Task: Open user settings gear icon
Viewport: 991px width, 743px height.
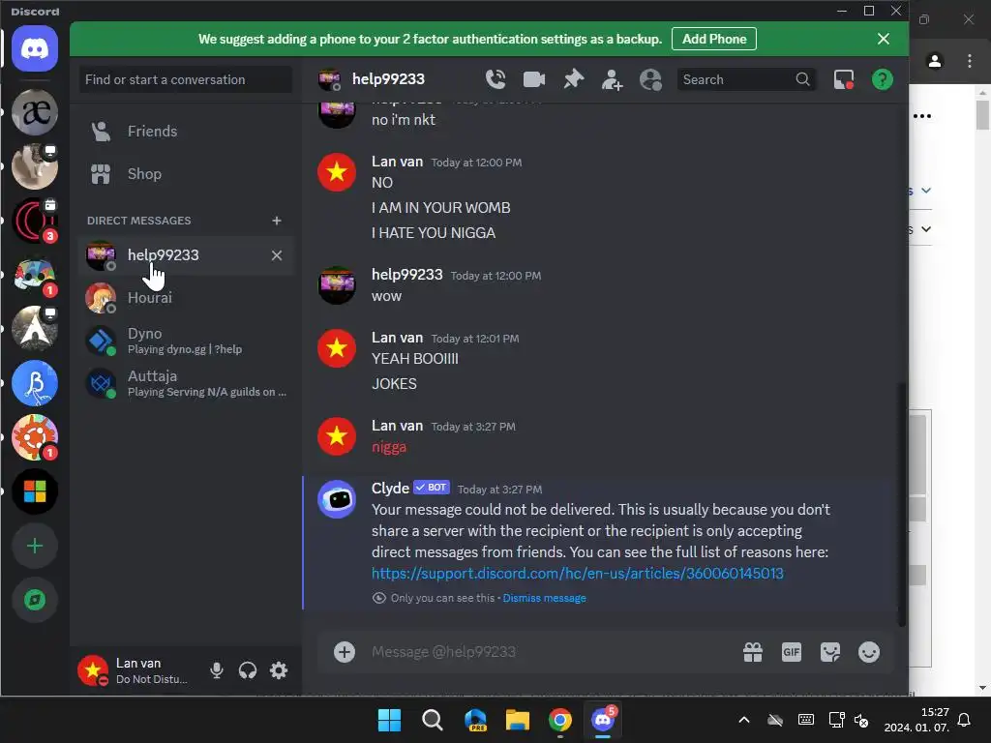Action: (x=279, y=670)
